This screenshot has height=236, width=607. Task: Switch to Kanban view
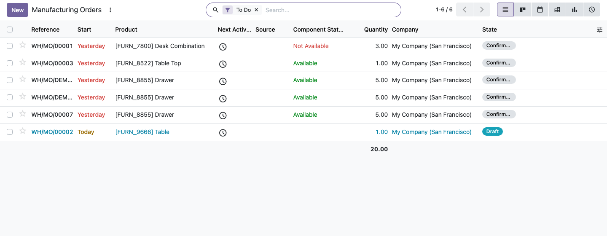click(523, 10)
